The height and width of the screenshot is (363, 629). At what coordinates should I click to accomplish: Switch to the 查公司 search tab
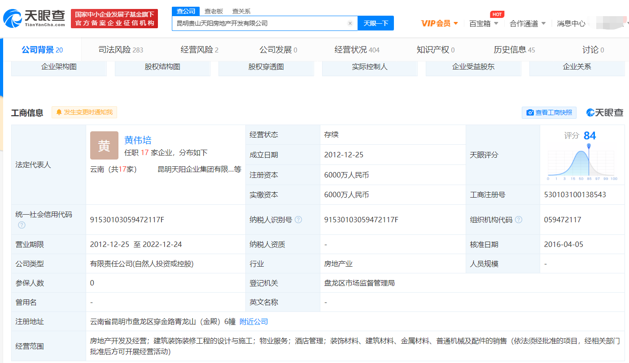[x=186, y=11]
